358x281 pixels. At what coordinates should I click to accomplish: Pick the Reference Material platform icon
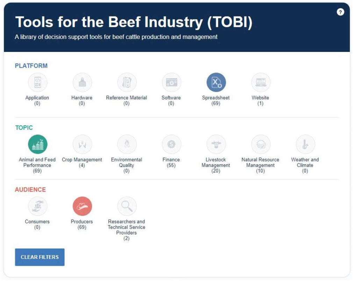tap(127, 82)
